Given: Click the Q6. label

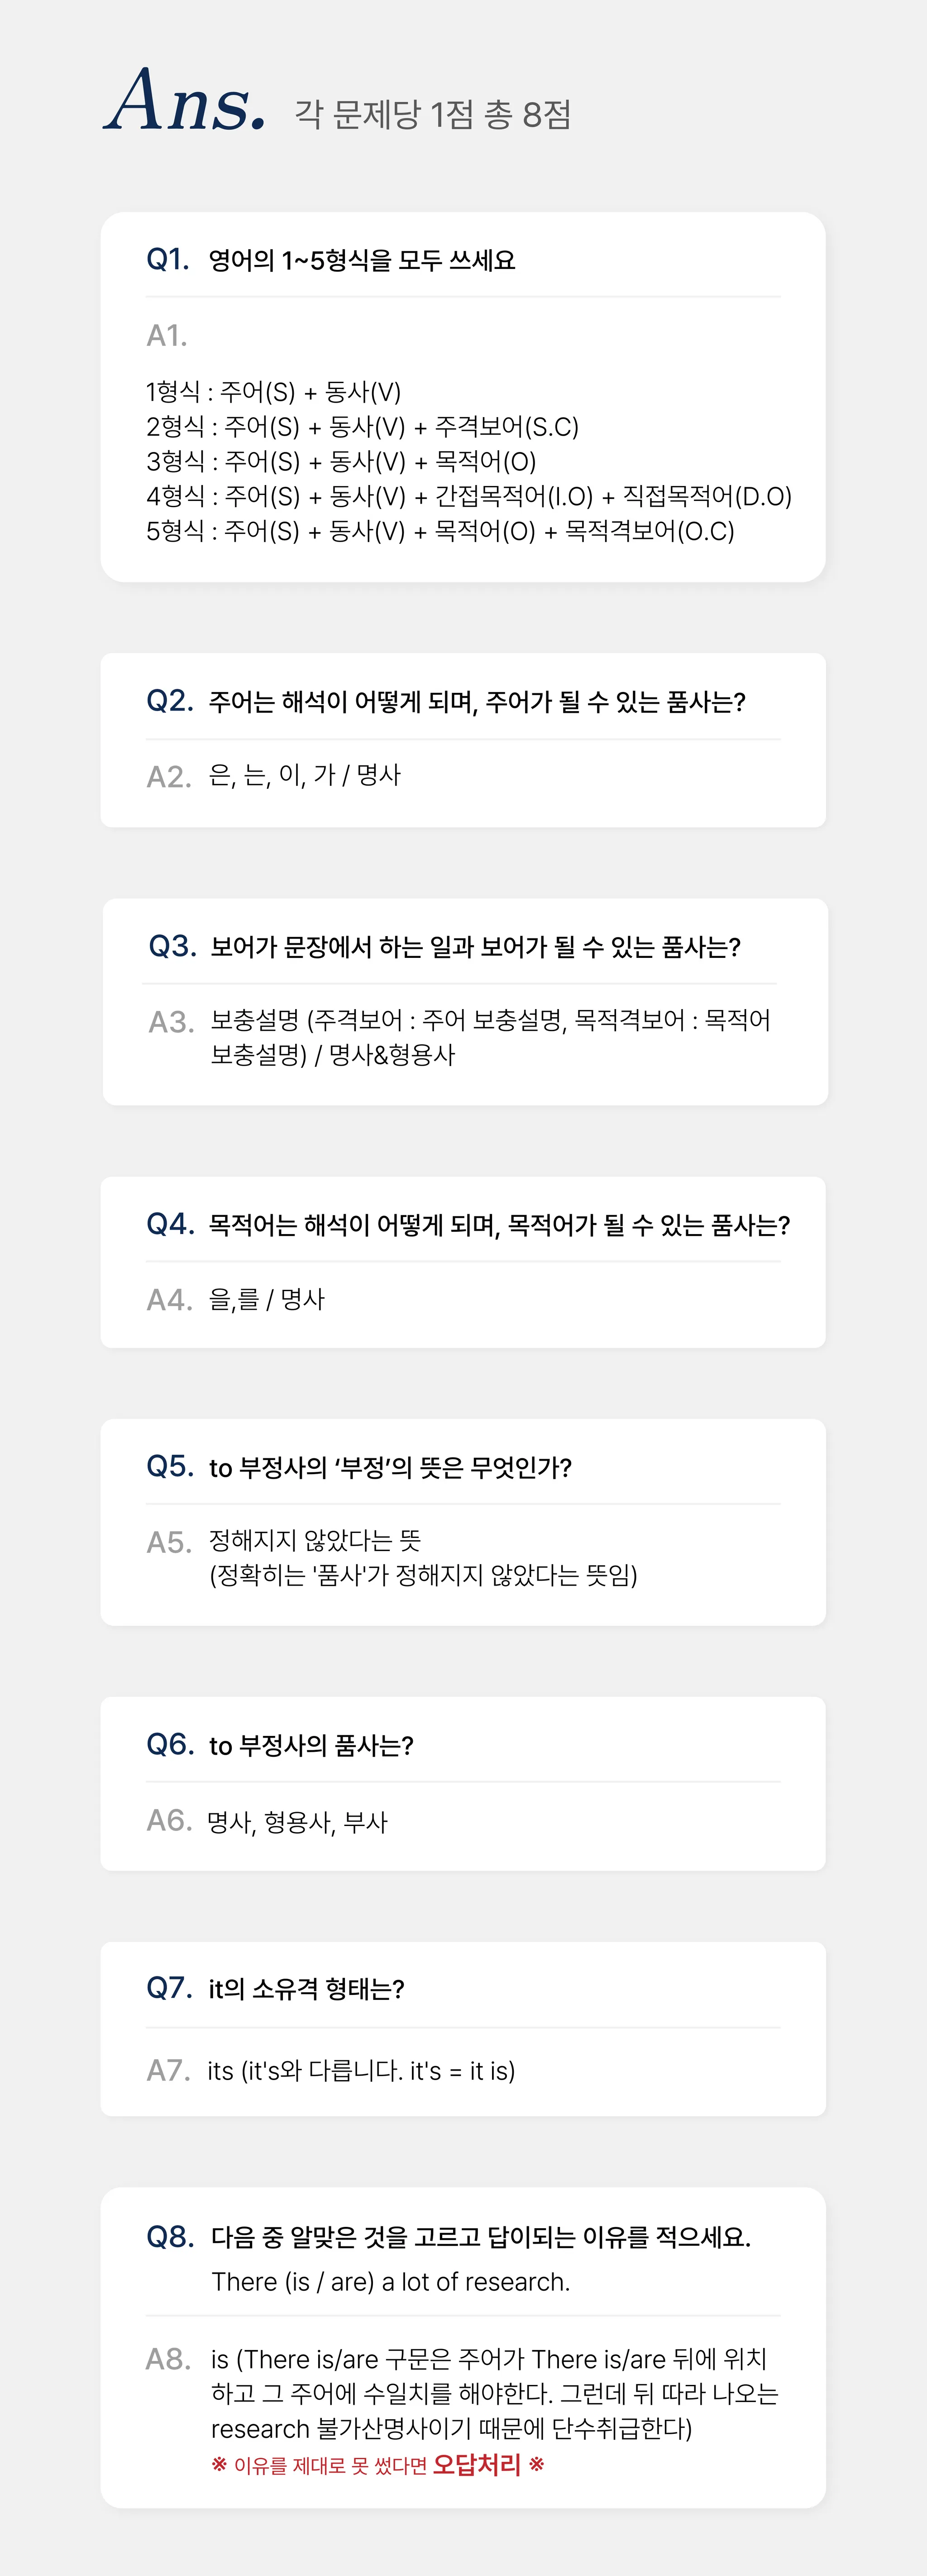Looking at the screenshot, I should (x=170, y=1744).
